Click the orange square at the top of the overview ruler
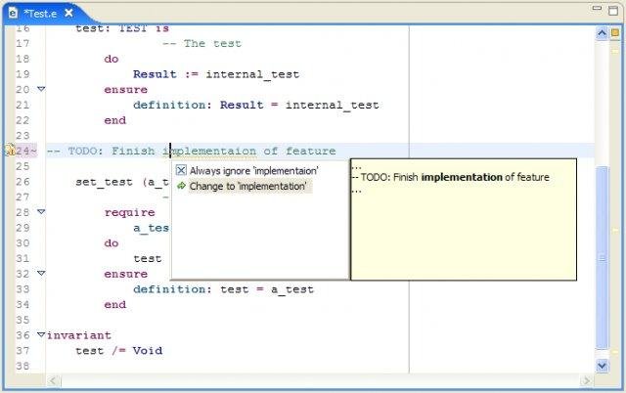626x393 pixels. tap(615, 32)
